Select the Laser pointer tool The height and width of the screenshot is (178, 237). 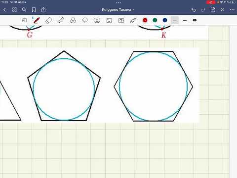coord(133,20)
